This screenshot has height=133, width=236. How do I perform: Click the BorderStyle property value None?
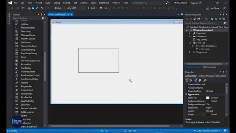[x=209, y=108]
